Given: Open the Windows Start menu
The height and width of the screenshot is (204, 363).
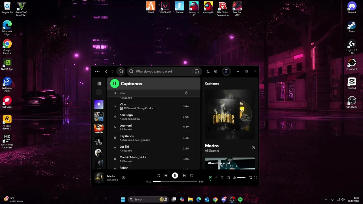Looking at the screenshot, I should [123, 199].
